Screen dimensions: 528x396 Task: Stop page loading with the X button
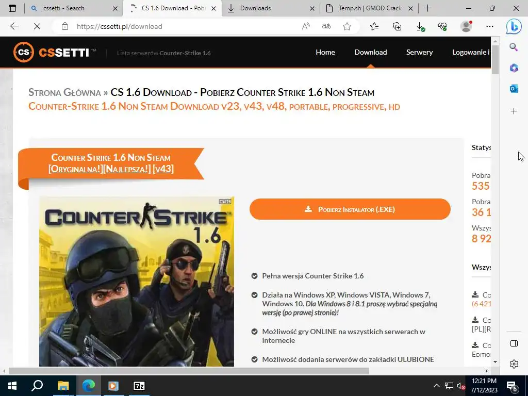[37, 26]
